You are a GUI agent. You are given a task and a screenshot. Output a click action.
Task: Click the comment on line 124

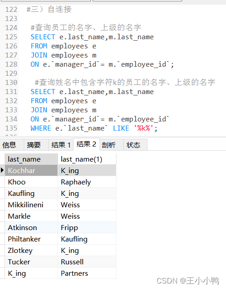point(86,28)
